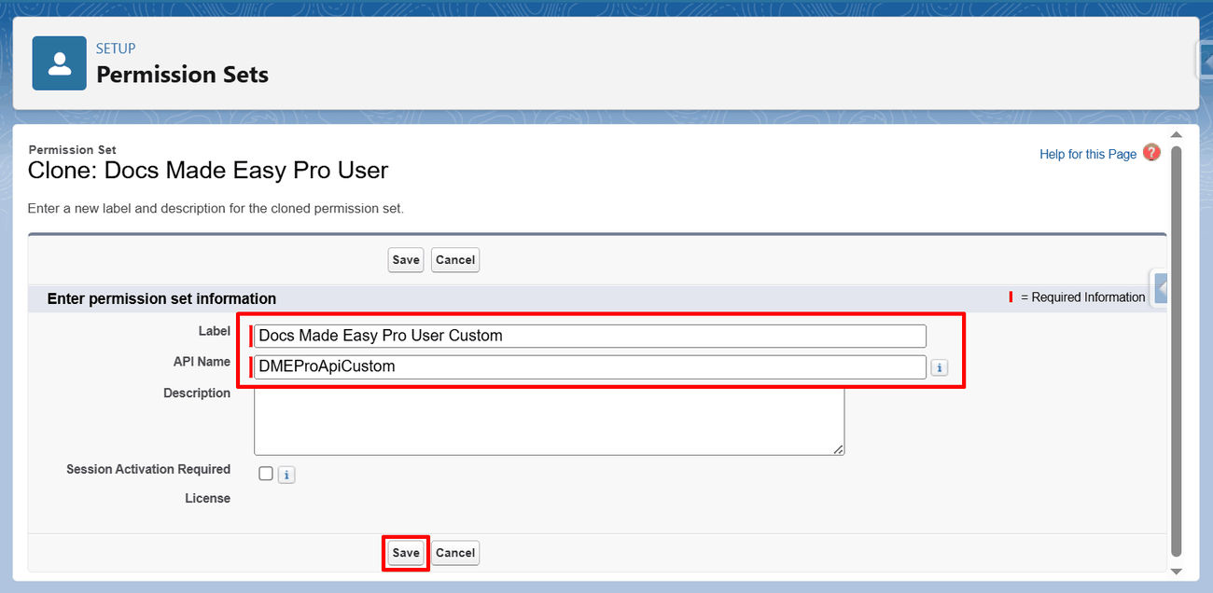Open the Help for this Page question mark icon

[x=1151, y=153]
